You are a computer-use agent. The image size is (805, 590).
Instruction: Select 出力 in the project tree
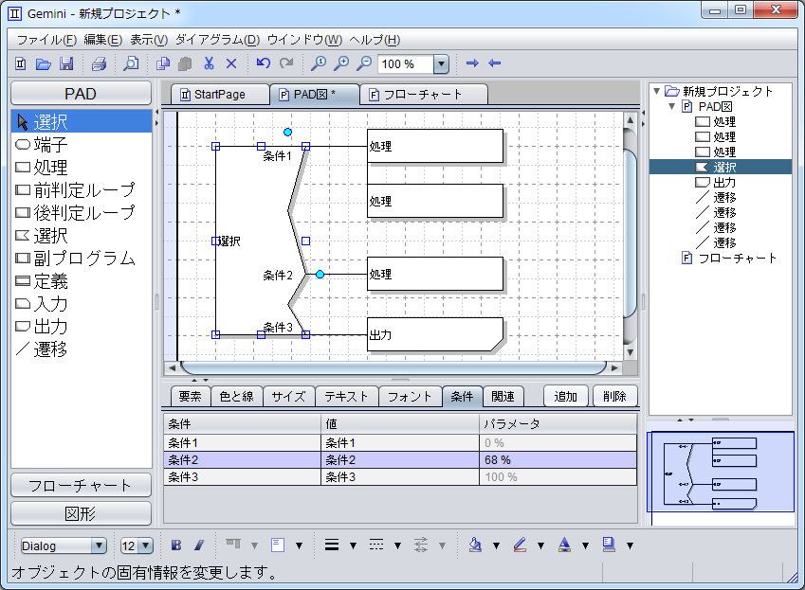pyautogui.click(x=723, y=183)
